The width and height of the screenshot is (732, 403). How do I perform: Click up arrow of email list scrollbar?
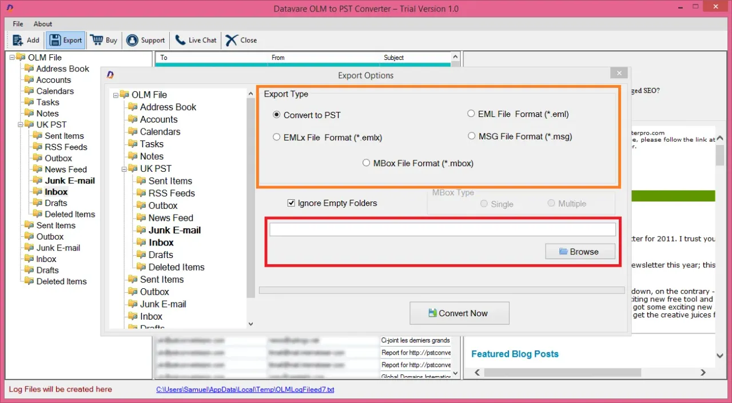tap(456, 57)
